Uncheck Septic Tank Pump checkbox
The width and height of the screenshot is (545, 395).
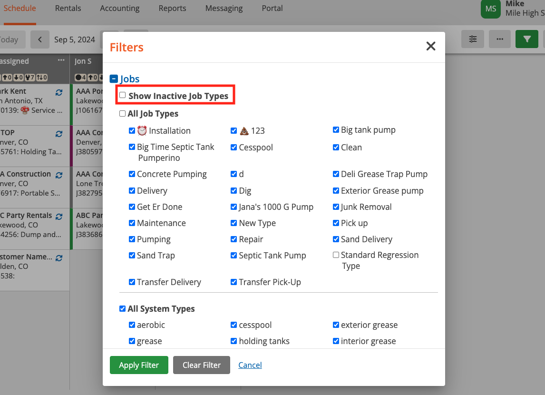pos(234,255)
